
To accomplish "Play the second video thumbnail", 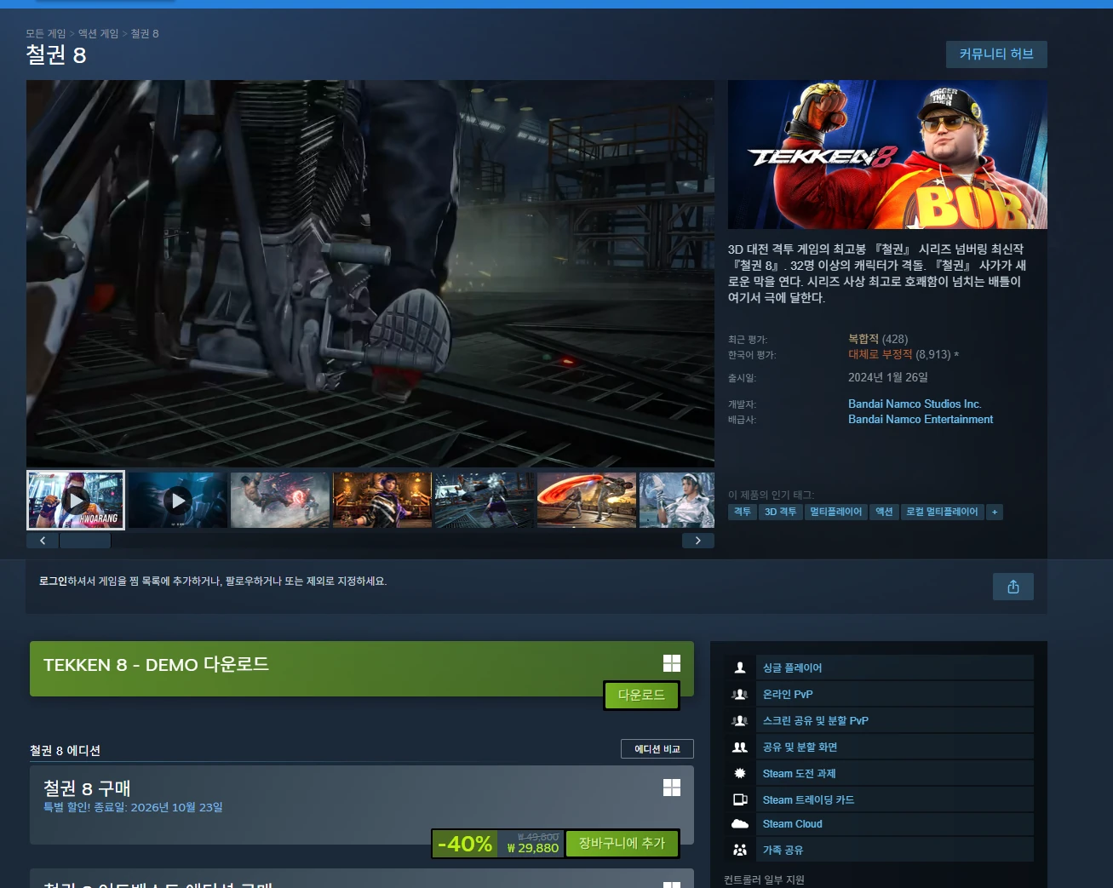I will [177, 500].
